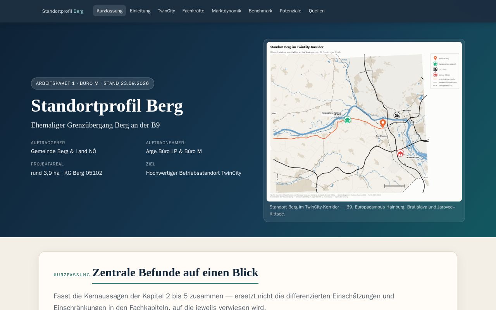Screen dimensions: 496x310
Task: Click the value 'Gemeinde Berg & Land NÖ'
Action: coord(64,151)
